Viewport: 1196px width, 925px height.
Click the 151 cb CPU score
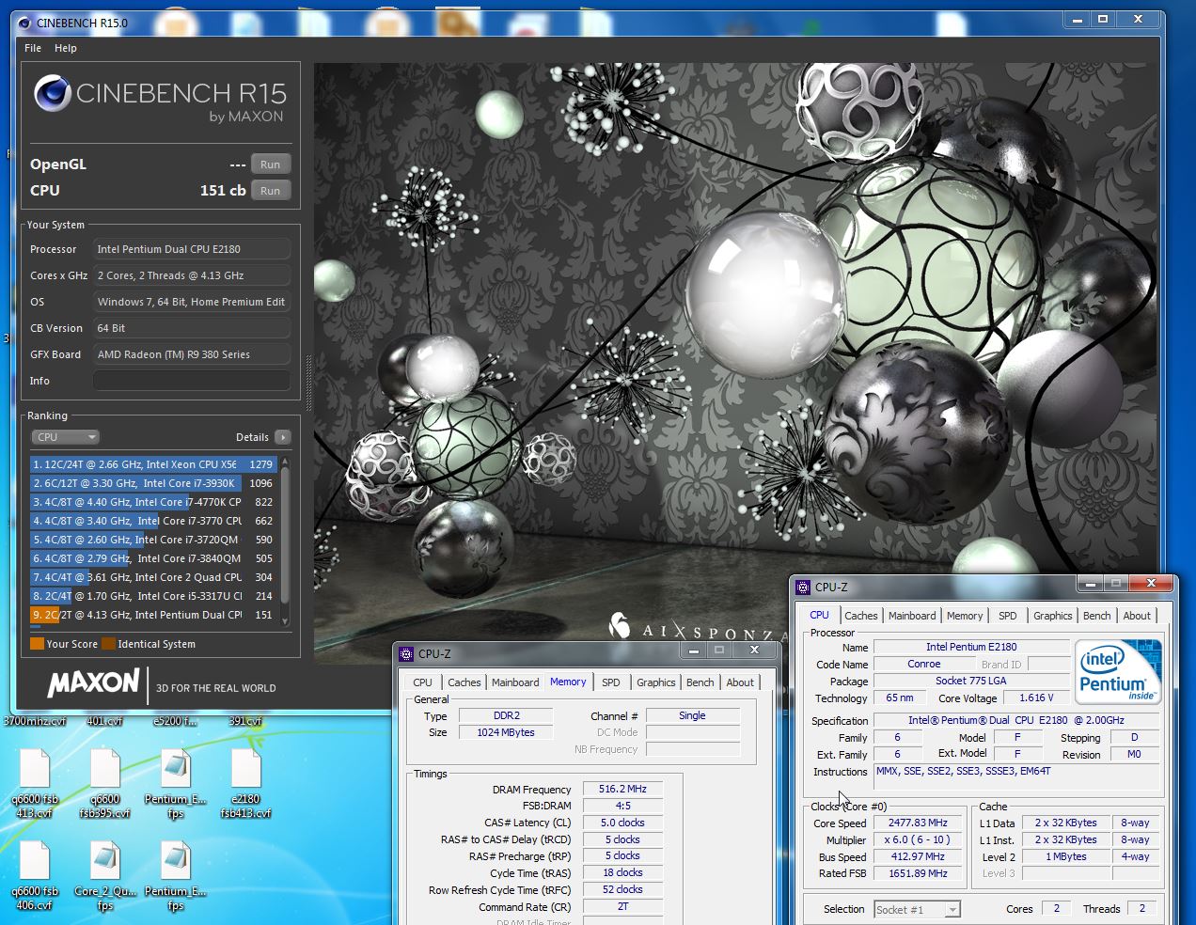coord(223,191)
